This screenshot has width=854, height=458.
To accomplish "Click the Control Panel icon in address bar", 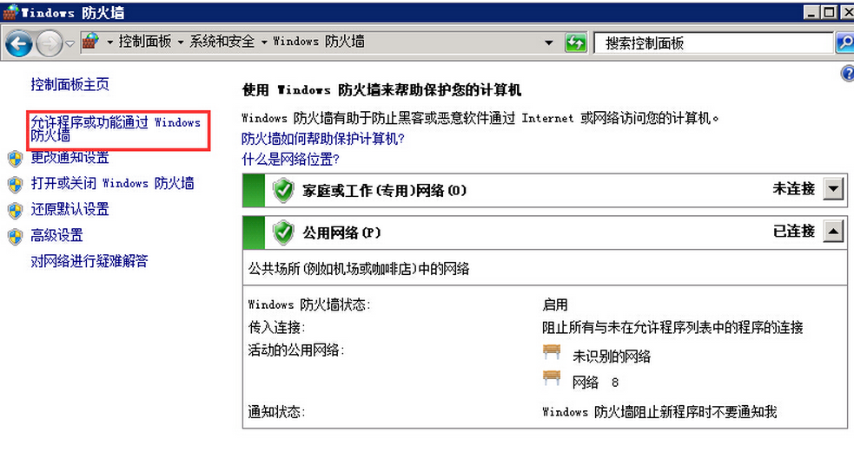I will [89, 42].
